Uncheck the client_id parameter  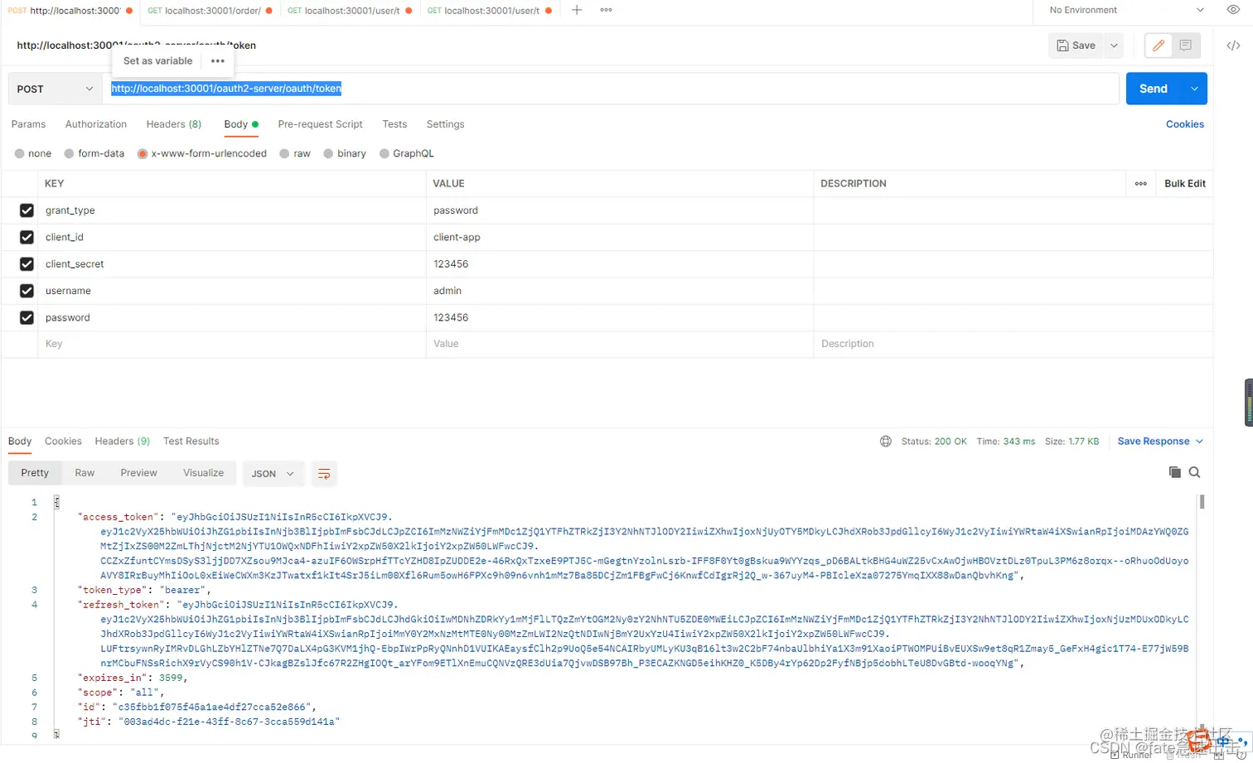[27, 238]
